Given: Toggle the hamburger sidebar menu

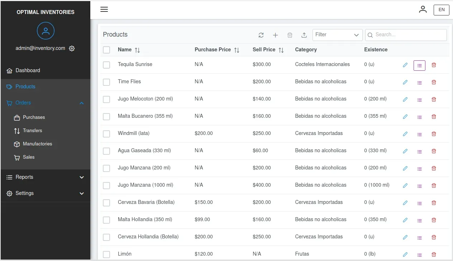Looking at the screenshot, I should pos(104,10).
